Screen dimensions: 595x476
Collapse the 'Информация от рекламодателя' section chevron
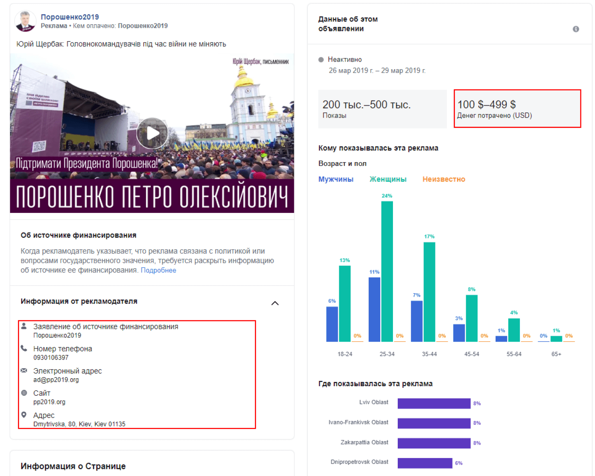pos(275,303)
